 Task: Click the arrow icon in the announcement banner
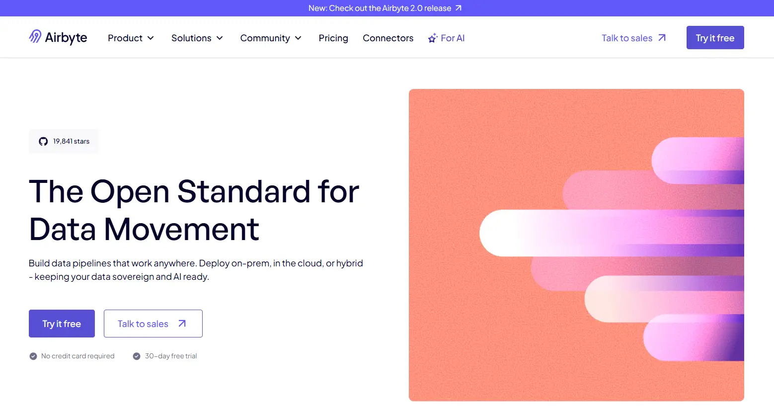[459, 8]
